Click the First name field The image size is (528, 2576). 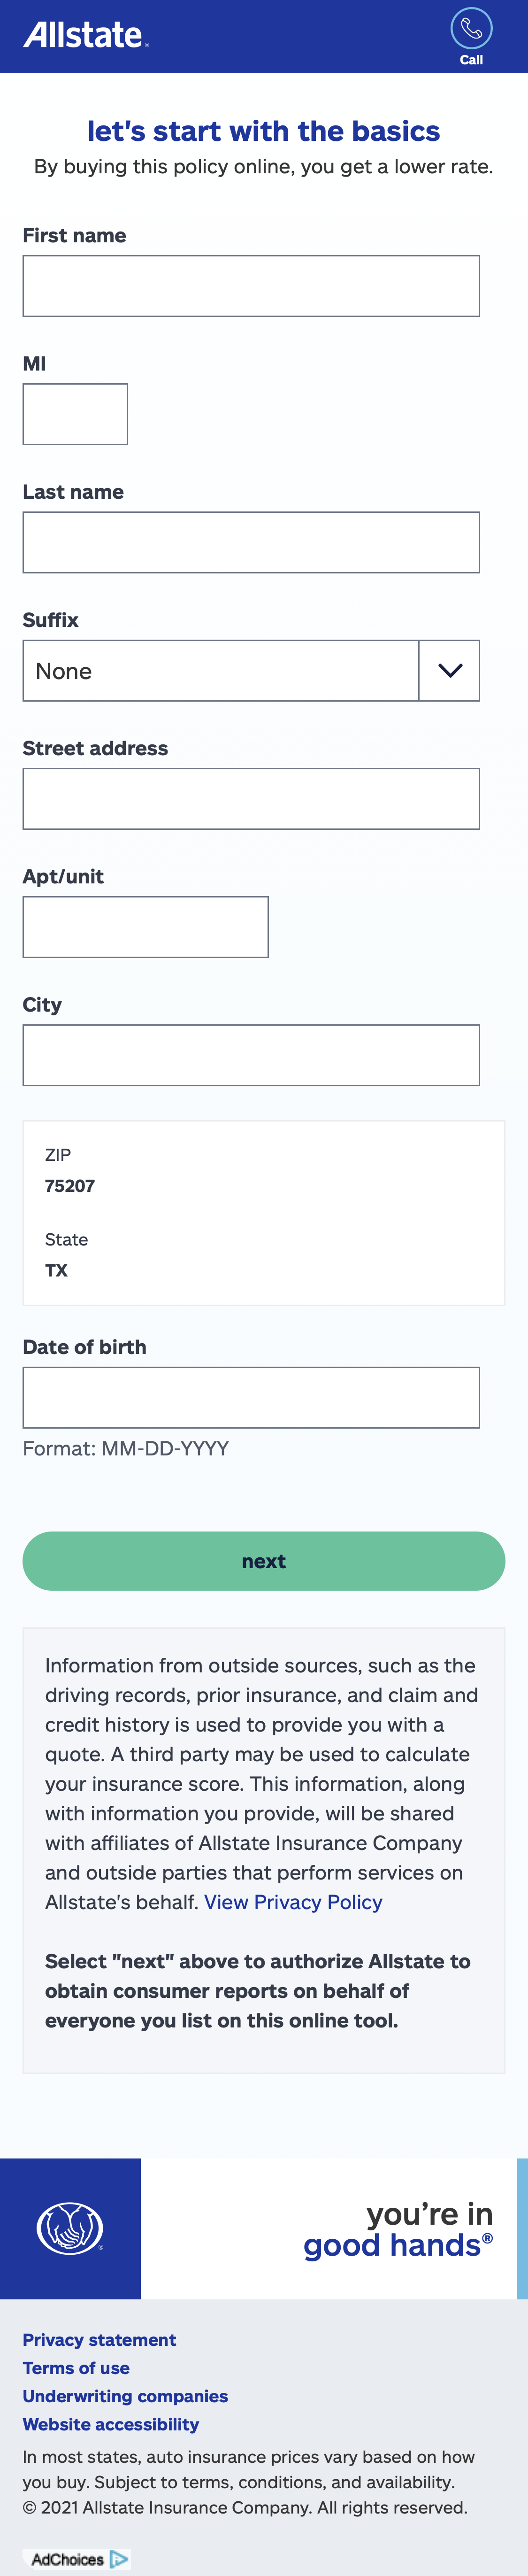coord(251,286)
